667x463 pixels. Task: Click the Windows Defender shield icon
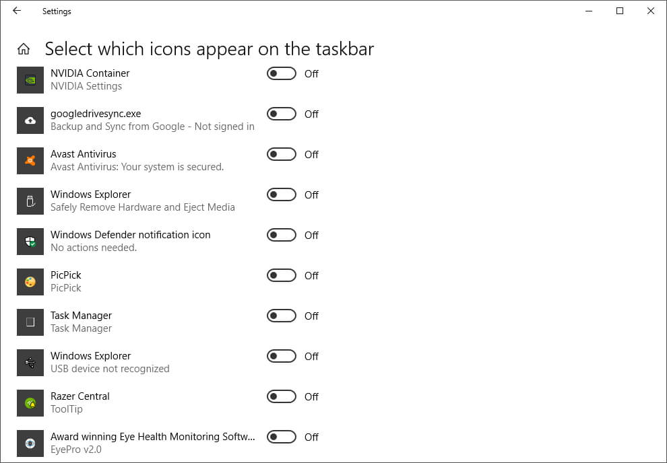click(x=30, y=242)
